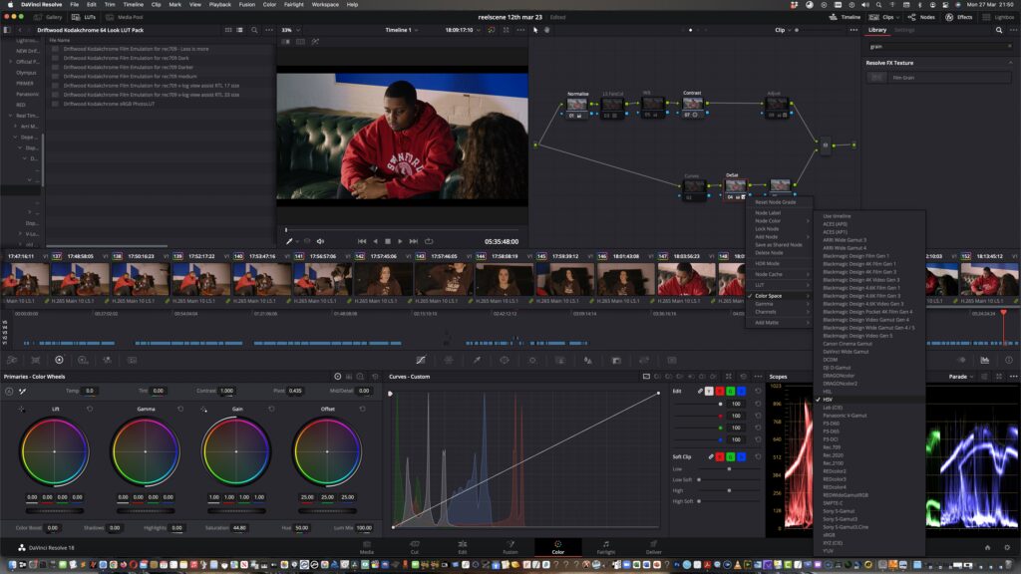Open the Camera Raw palette icon
This screenshot has height=574, width=1021.
(12, 360)
